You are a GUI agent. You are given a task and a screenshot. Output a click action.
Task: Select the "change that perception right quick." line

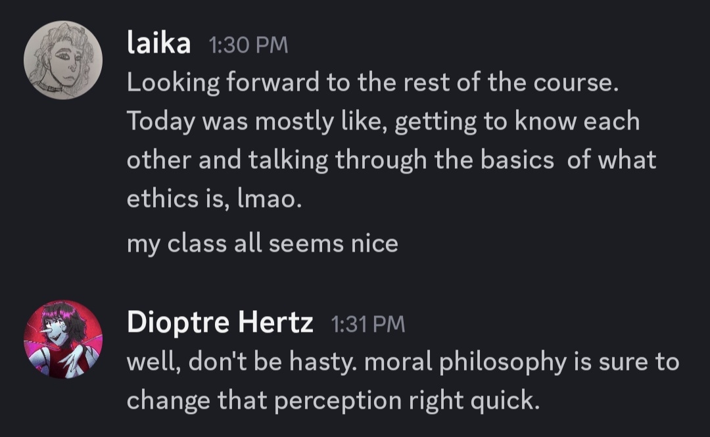coord(333,400)
